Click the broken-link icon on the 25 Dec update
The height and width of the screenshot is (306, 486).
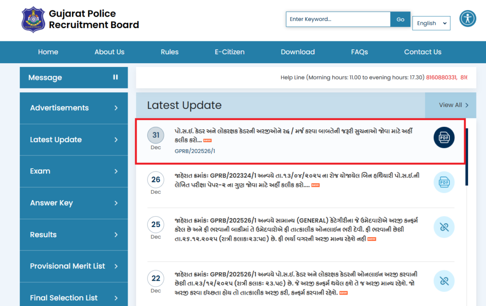(x=444, y=227)
